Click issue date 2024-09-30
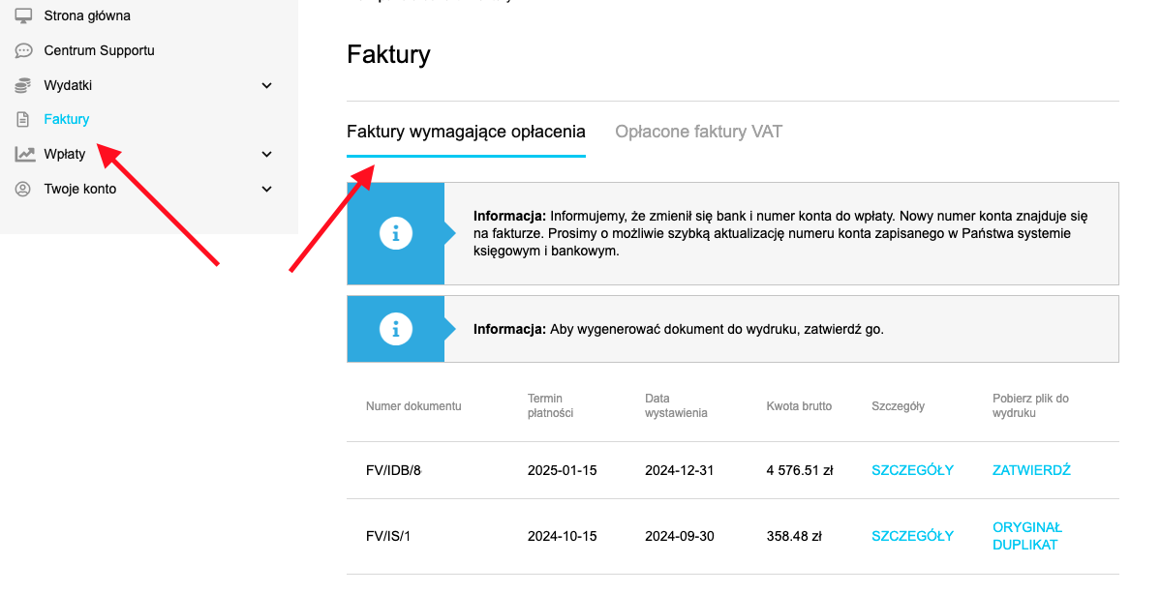 tap(679, 536)
